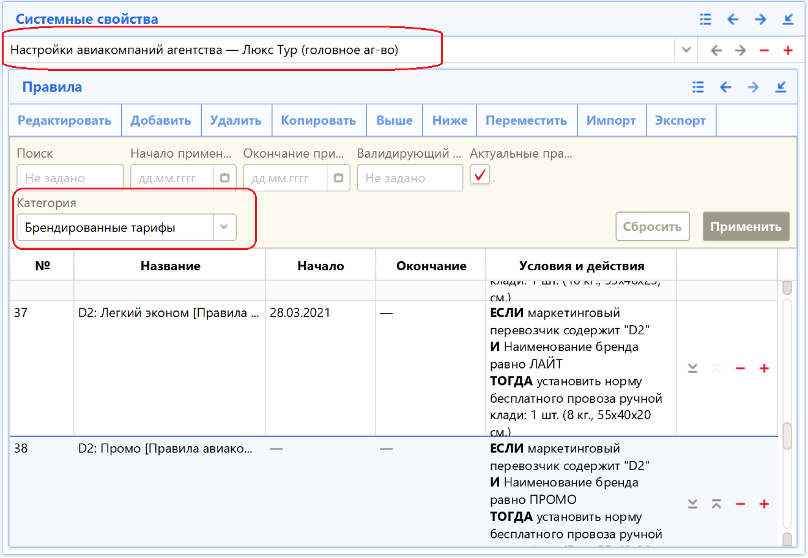Expand the Категория dropdown

pyautogui.click(x=224, y=227)
